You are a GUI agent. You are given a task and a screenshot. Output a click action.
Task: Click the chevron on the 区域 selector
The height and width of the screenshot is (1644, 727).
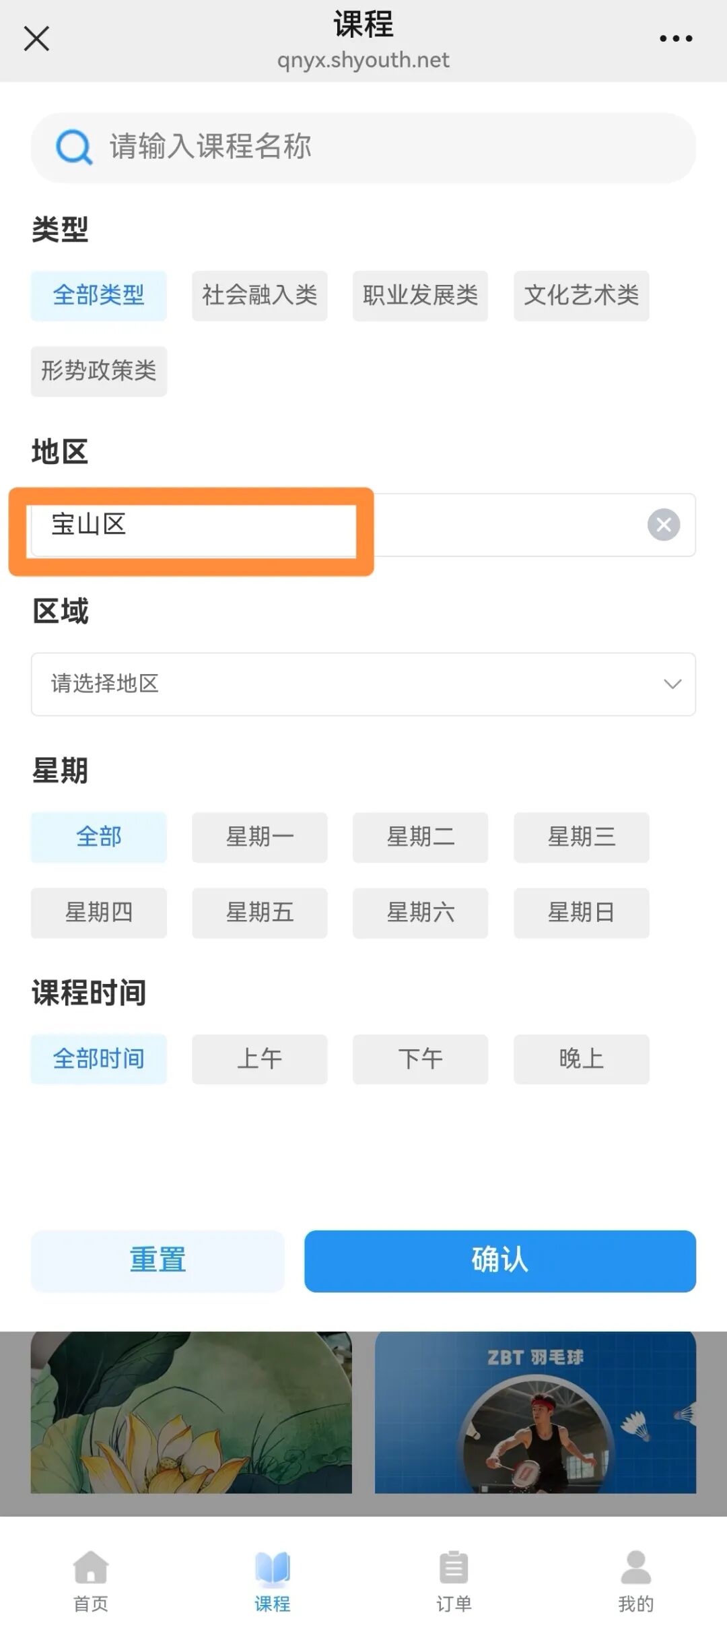coord(673,684)
